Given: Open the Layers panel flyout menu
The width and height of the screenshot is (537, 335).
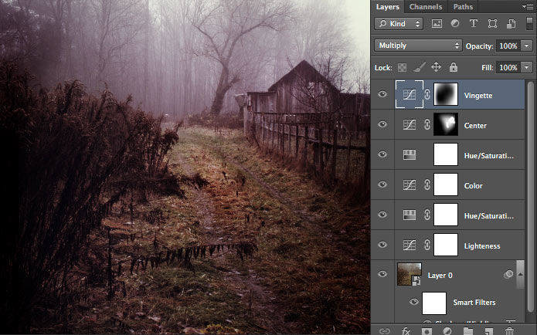Looking at the screenshot, I should click(x=528, y=6).
